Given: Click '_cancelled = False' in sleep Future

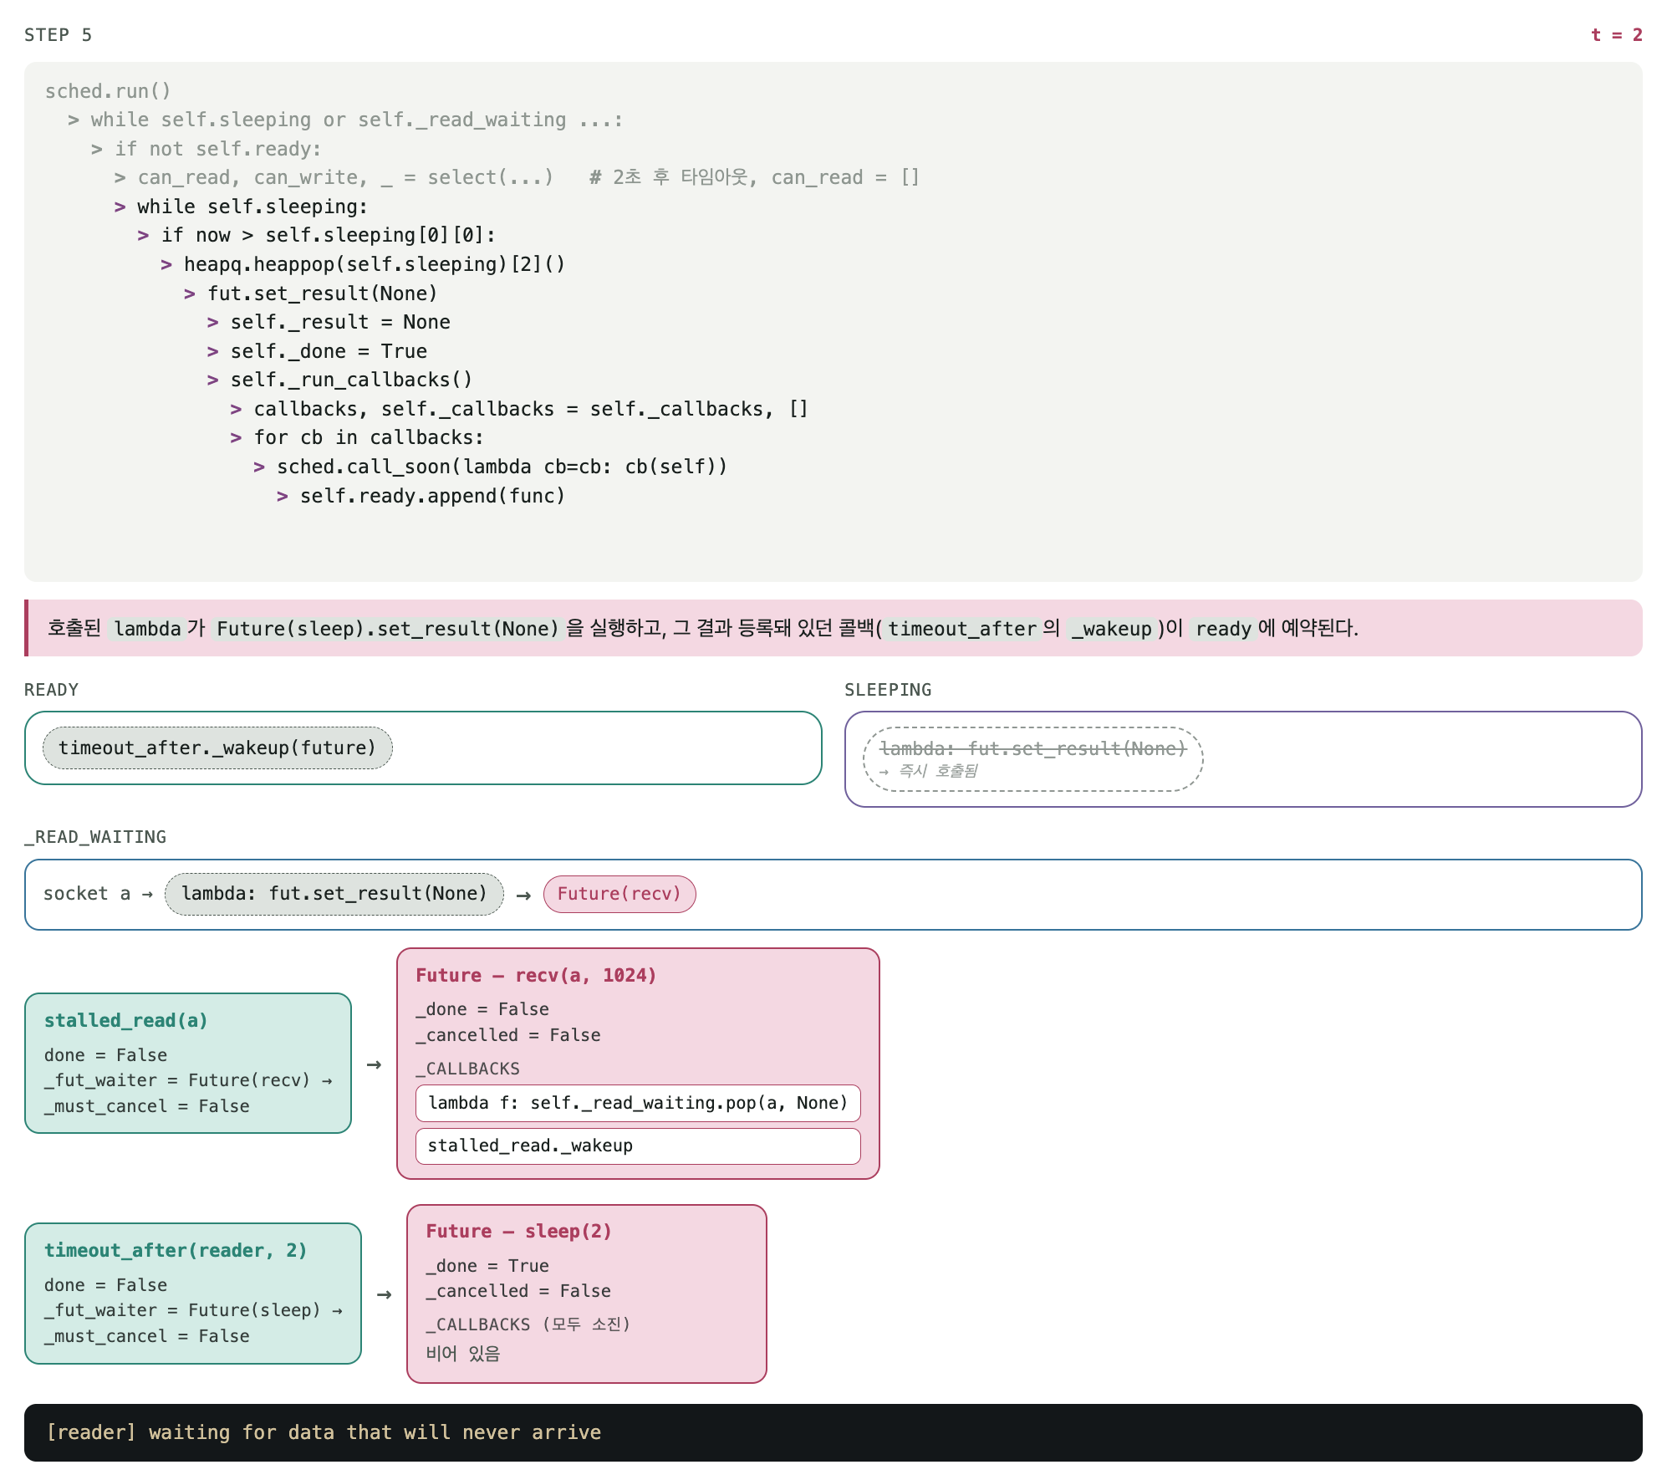Looking at the screenshot, I should click(518, 1291).
